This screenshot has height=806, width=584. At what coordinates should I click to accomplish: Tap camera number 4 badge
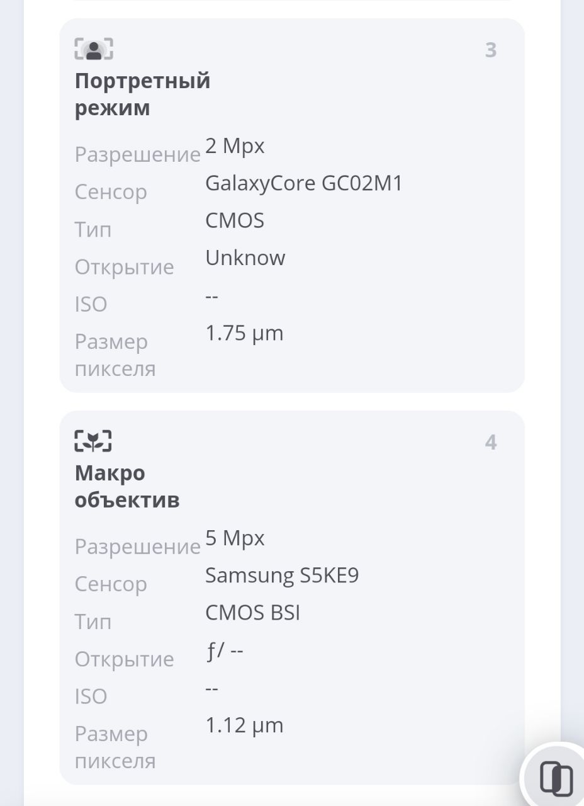(x=491, y=443)
